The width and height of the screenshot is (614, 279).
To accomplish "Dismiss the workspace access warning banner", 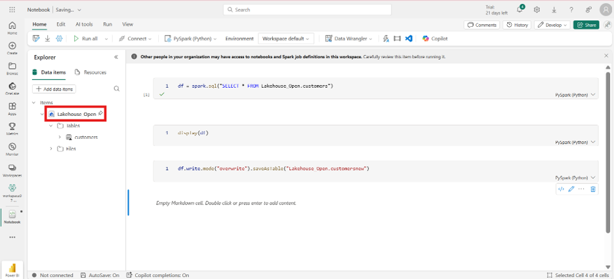I will coord(606,56).
